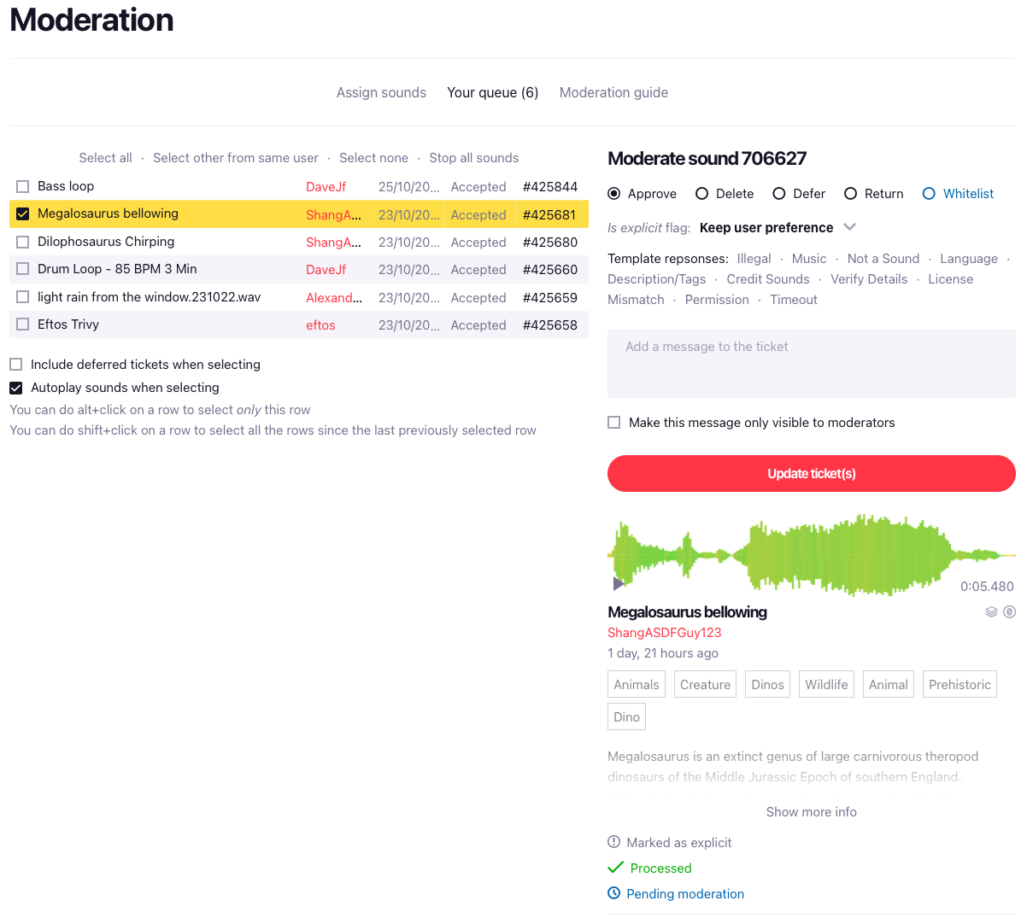Click the green Processed checkmark icon

tap(615, 868)
